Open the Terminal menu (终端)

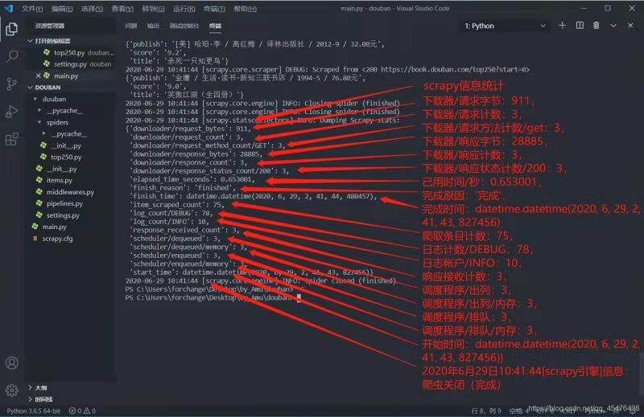(214, 9)
